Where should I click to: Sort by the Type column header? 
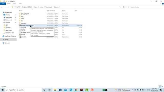click(x=63, y=11)
